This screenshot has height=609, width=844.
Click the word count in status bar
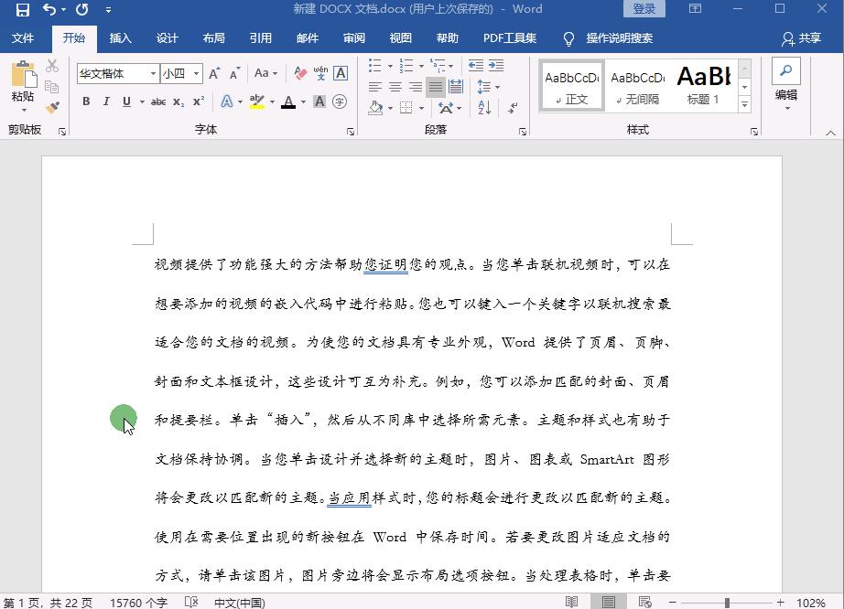[137, 604]
